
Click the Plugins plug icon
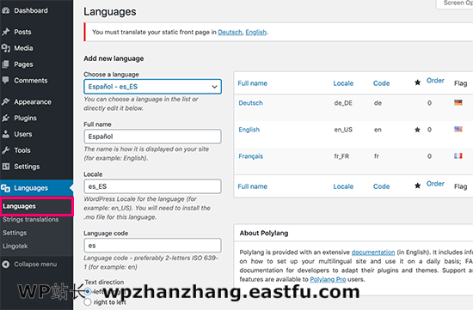pos(6,118)
